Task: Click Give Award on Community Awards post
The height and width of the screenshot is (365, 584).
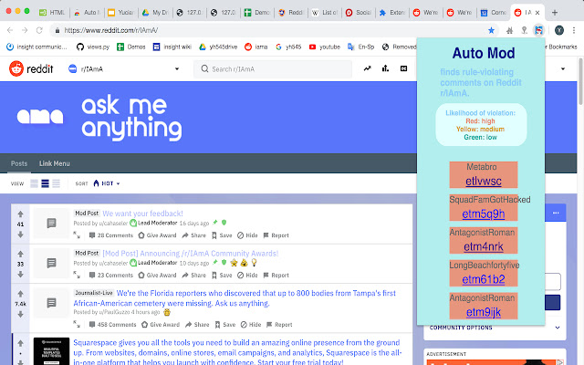Action: coord(157,276)
